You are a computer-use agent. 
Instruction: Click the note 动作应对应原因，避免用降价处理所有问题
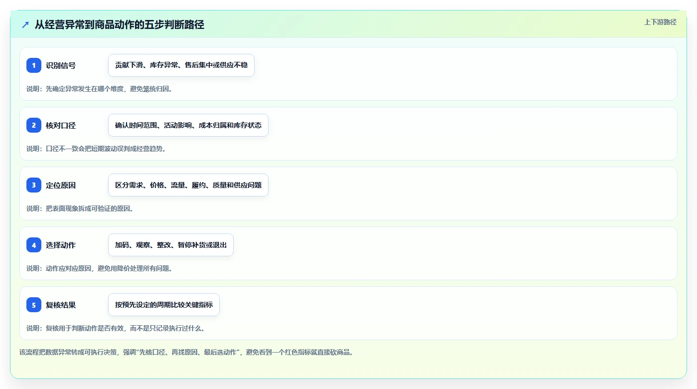point(100,268)
